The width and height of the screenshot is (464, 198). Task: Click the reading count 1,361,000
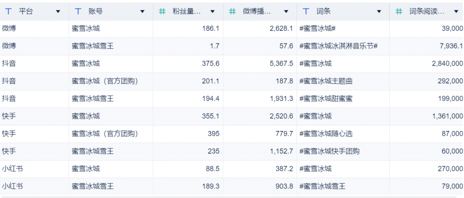tap(447, 116)
